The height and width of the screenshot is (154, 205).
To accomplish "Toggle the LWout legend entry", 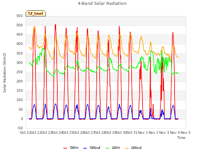I will 133,148.
